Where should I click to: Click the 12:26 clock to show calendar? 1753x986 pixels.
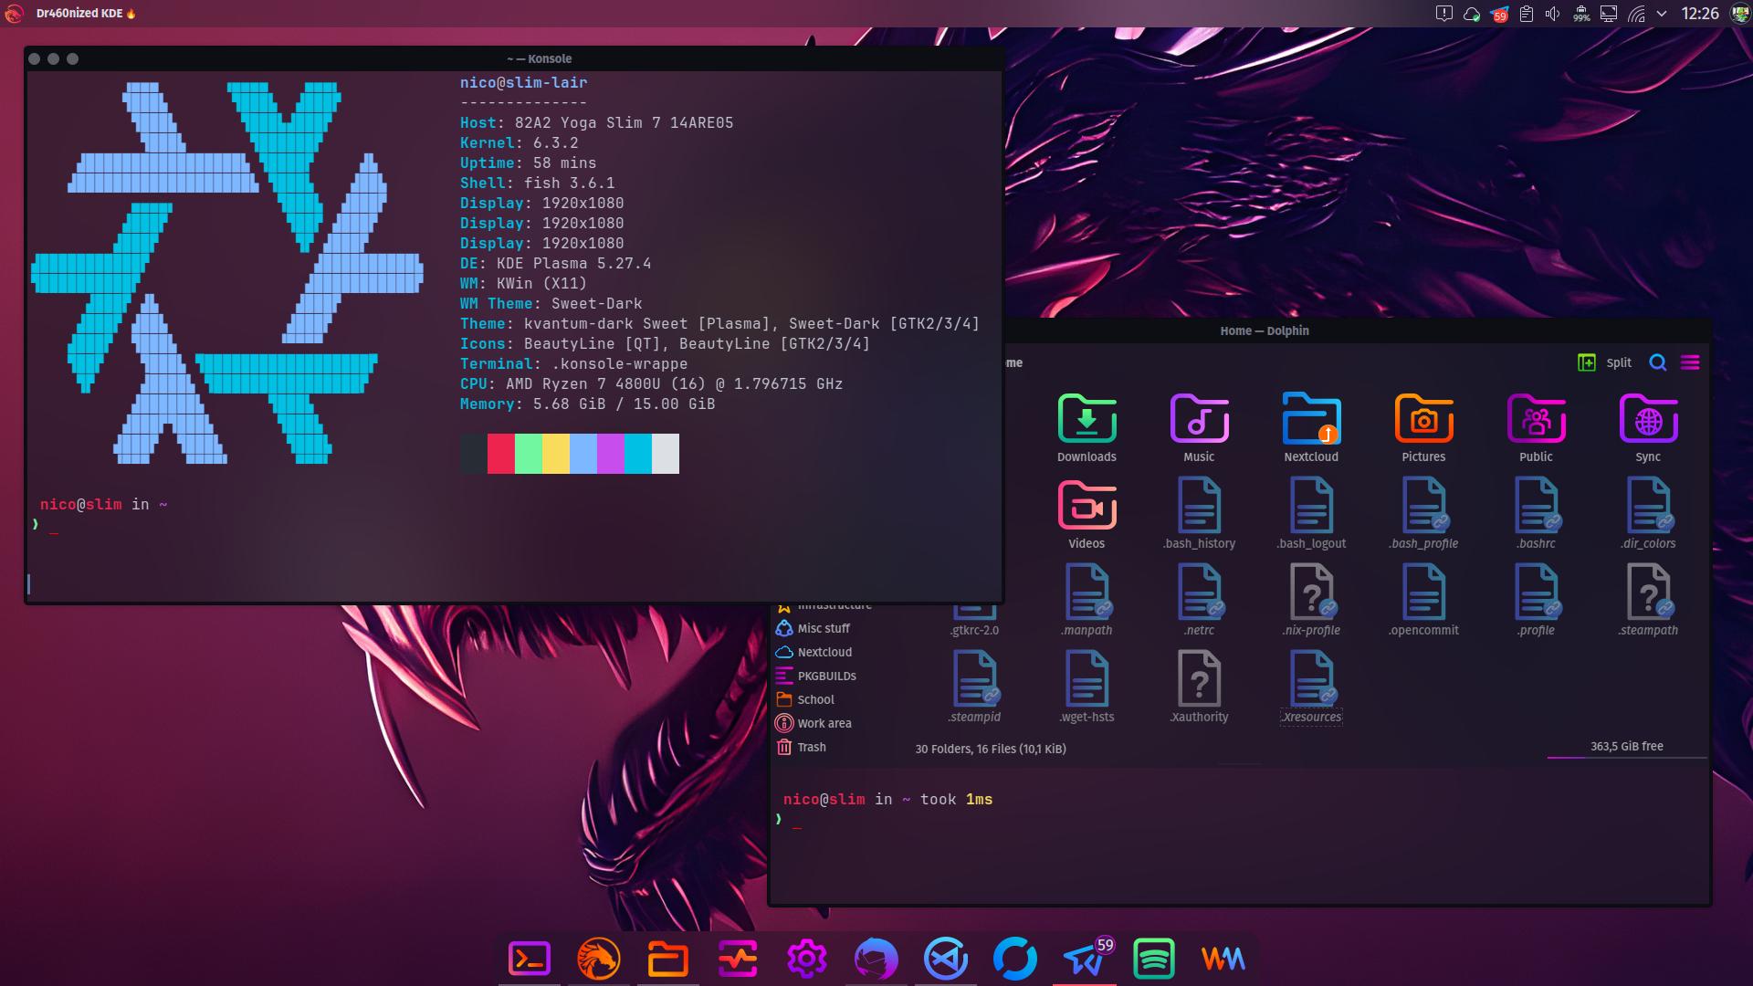[1699, 14]
